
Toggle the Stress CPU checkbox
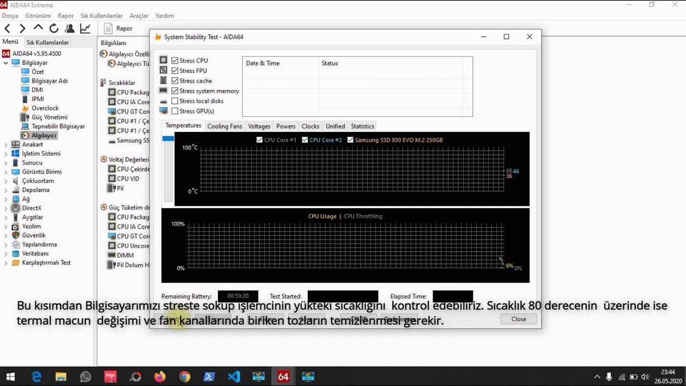175,61
